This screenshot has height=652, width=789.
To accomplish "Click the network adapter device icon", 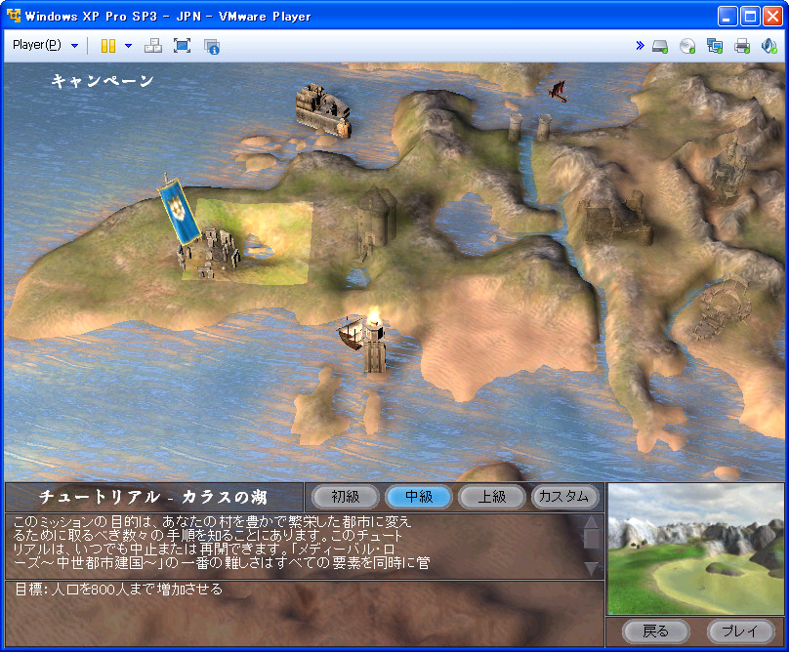I will pyautogui.click(x=715, y=46).
